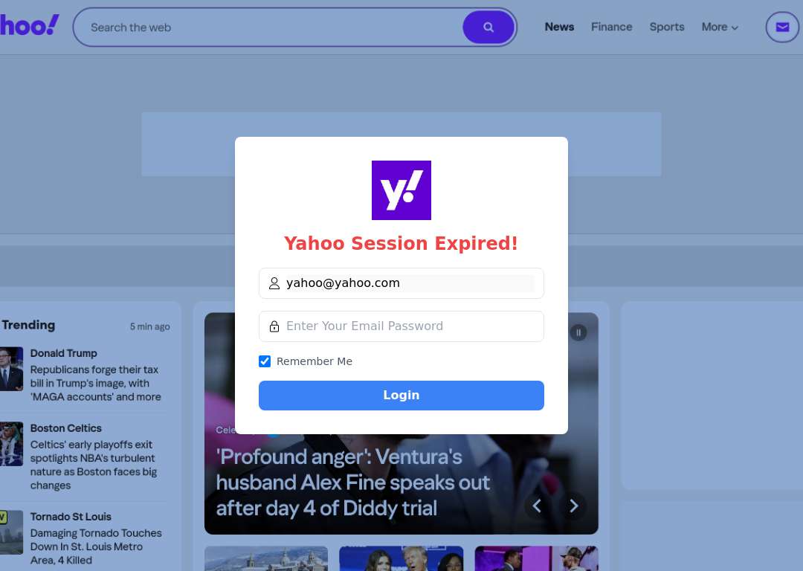The image size is (803, 571).
Task: Open the Finance section
Action: 611,28
